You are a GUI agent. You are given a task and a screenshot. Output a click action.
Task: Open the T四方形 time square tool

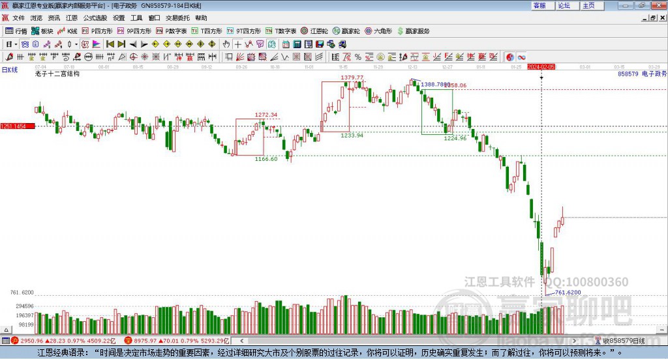tap(207, 31)
